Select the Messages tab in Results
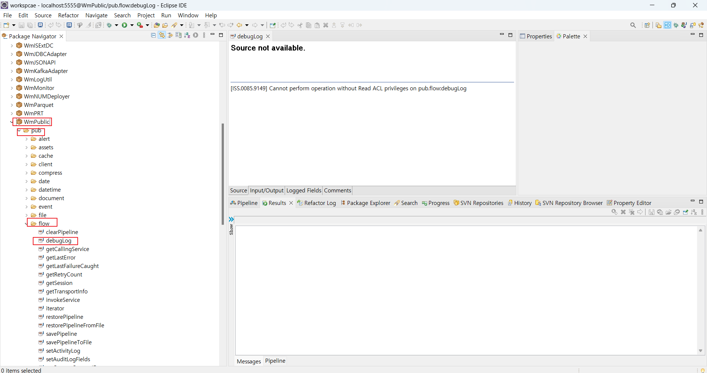This screenshot has width=707, height=373. coord(249,361)
